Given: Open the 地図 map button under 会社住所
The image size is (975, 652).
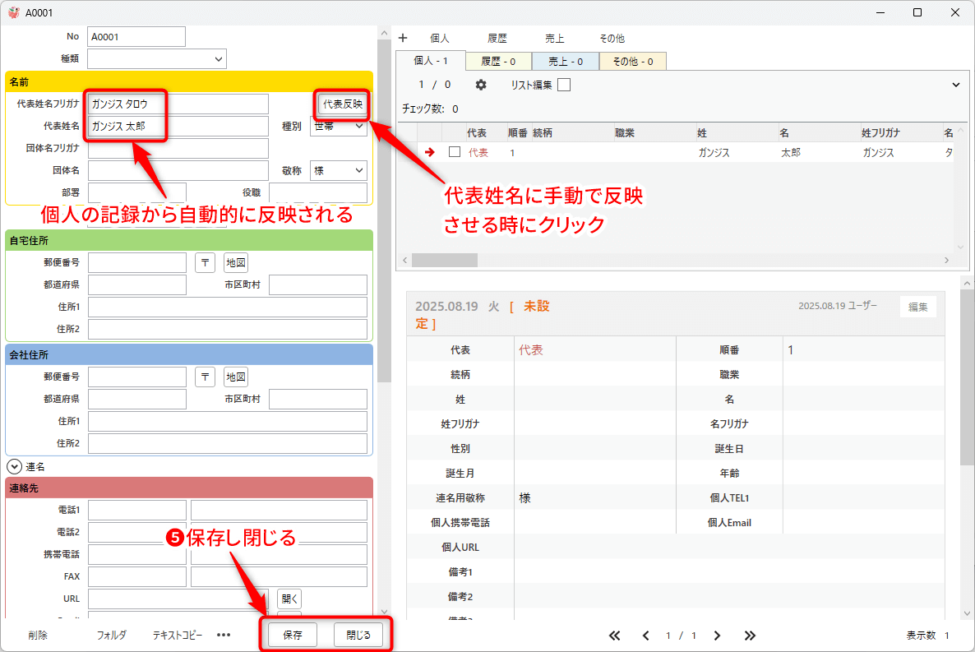Looking at the screenshot, I should 236,377.
